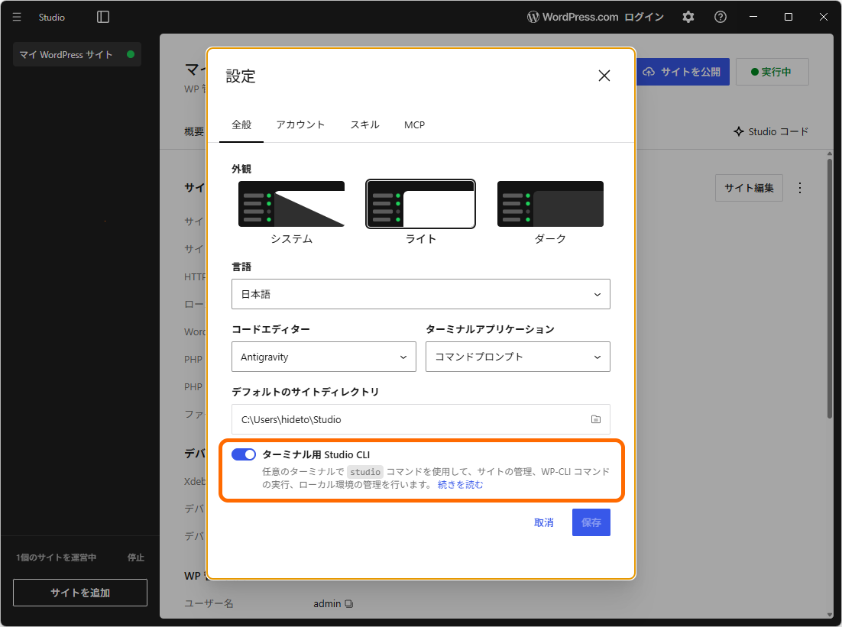Toggle the ターミナル用 Studio CLI switch

click(244, 454)
